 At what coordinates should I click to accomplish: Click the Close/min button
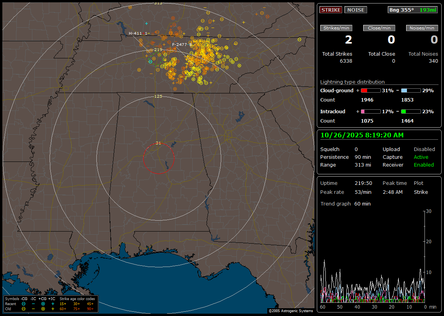[x=379, y=28]
